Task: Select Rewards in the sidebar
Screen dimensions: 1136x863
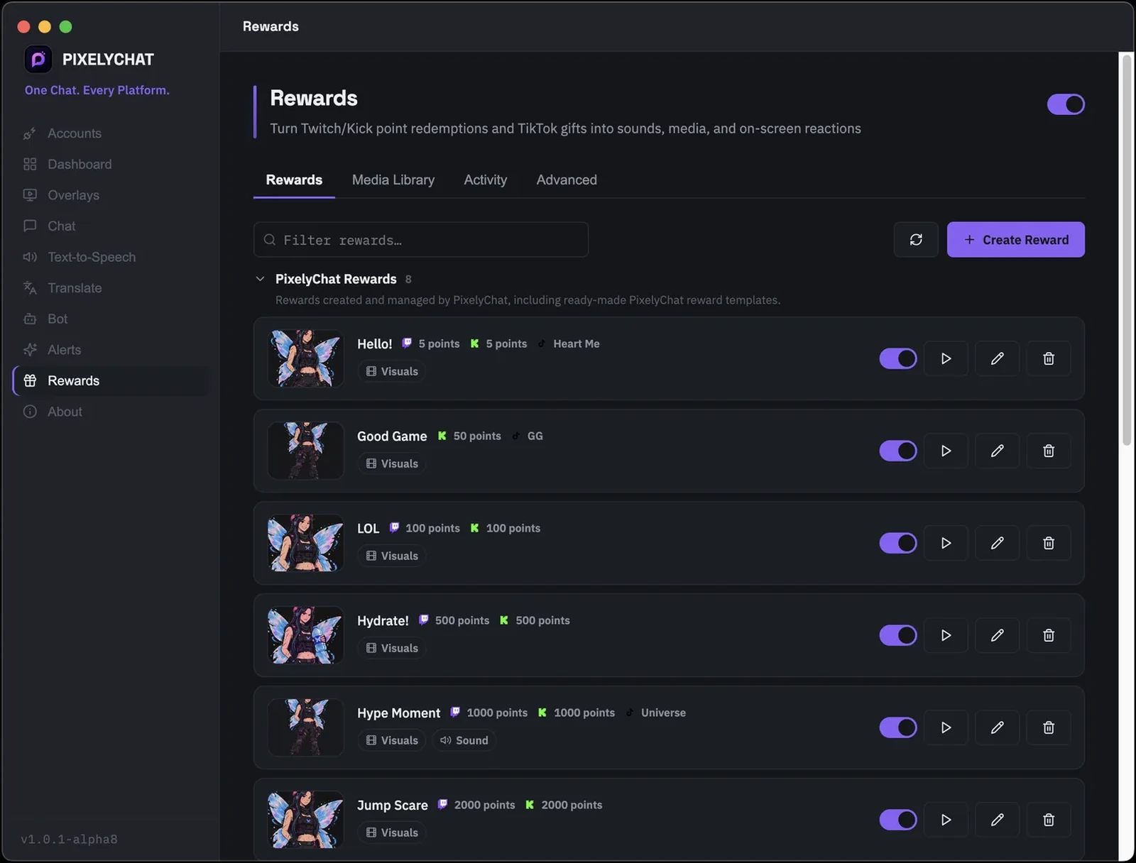Action: [110, 380]
